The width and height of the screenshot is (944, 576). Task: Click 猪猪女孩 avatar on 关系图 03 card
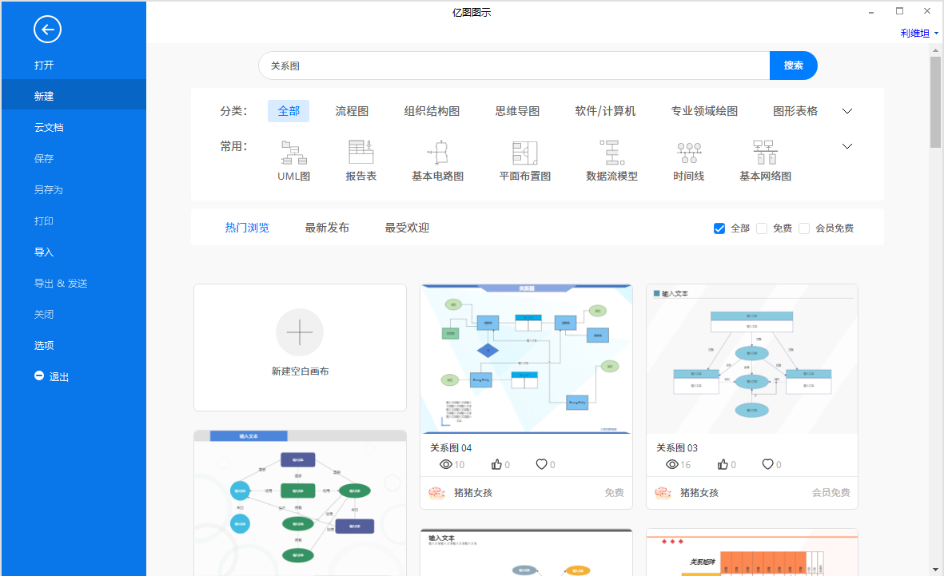point(663,493)
